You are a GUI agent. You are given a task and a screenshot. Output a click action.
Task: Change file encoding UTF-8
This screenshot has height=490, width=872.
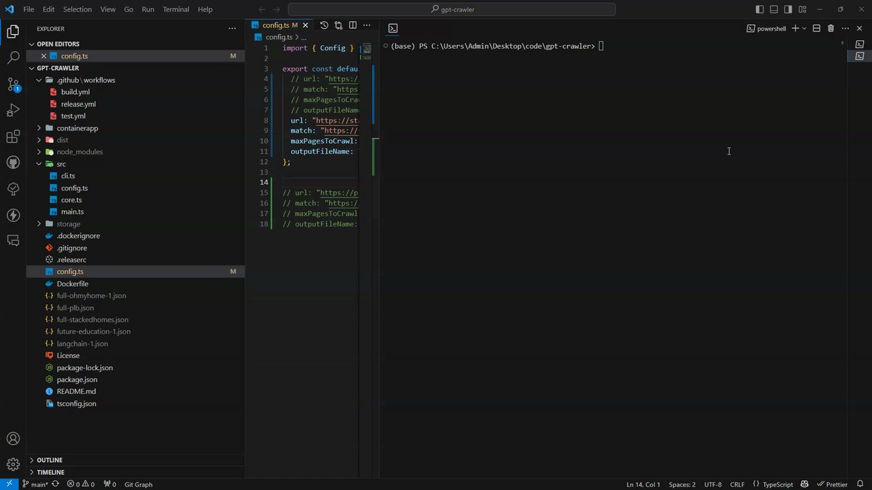(x=713, y=484)
